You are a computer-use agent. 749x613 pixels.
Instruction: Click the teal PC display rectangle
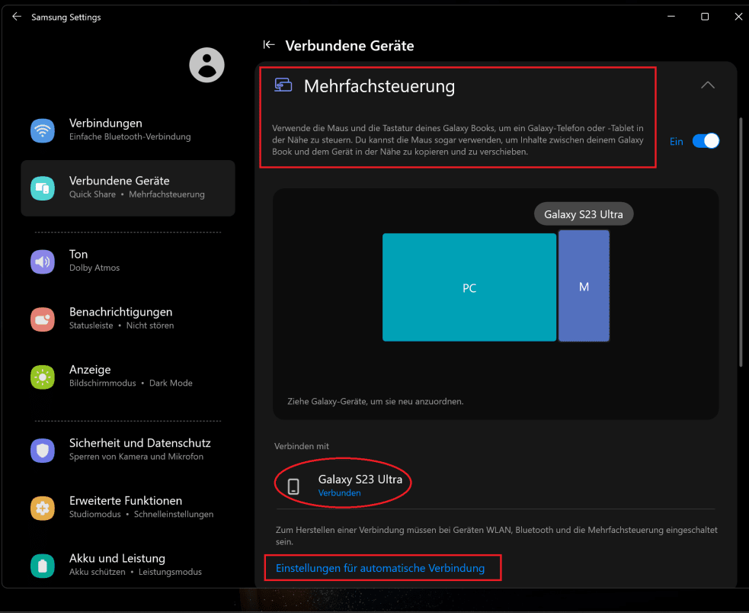[x=469, y=287]
